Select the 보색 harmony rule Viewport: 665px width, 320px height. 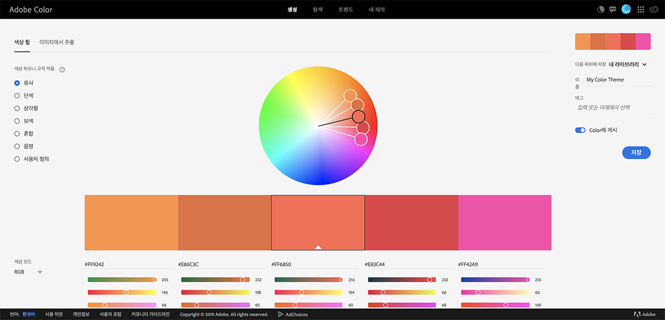tap(17, 121)
